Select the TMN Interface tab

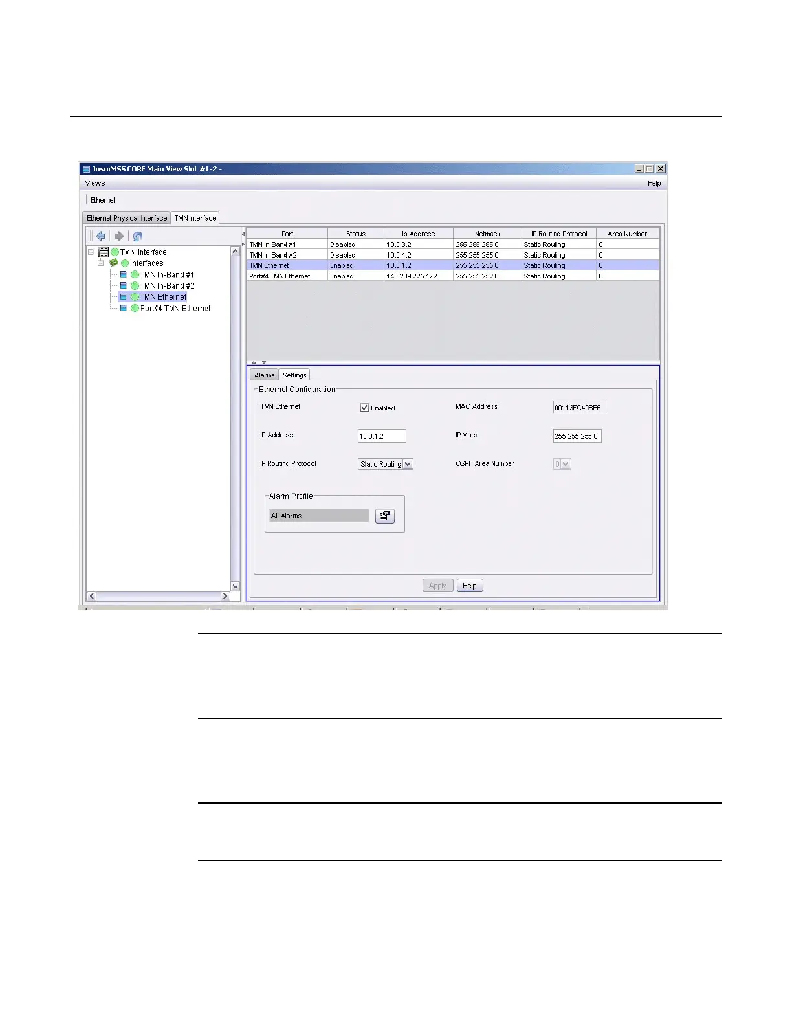point(195,218)
